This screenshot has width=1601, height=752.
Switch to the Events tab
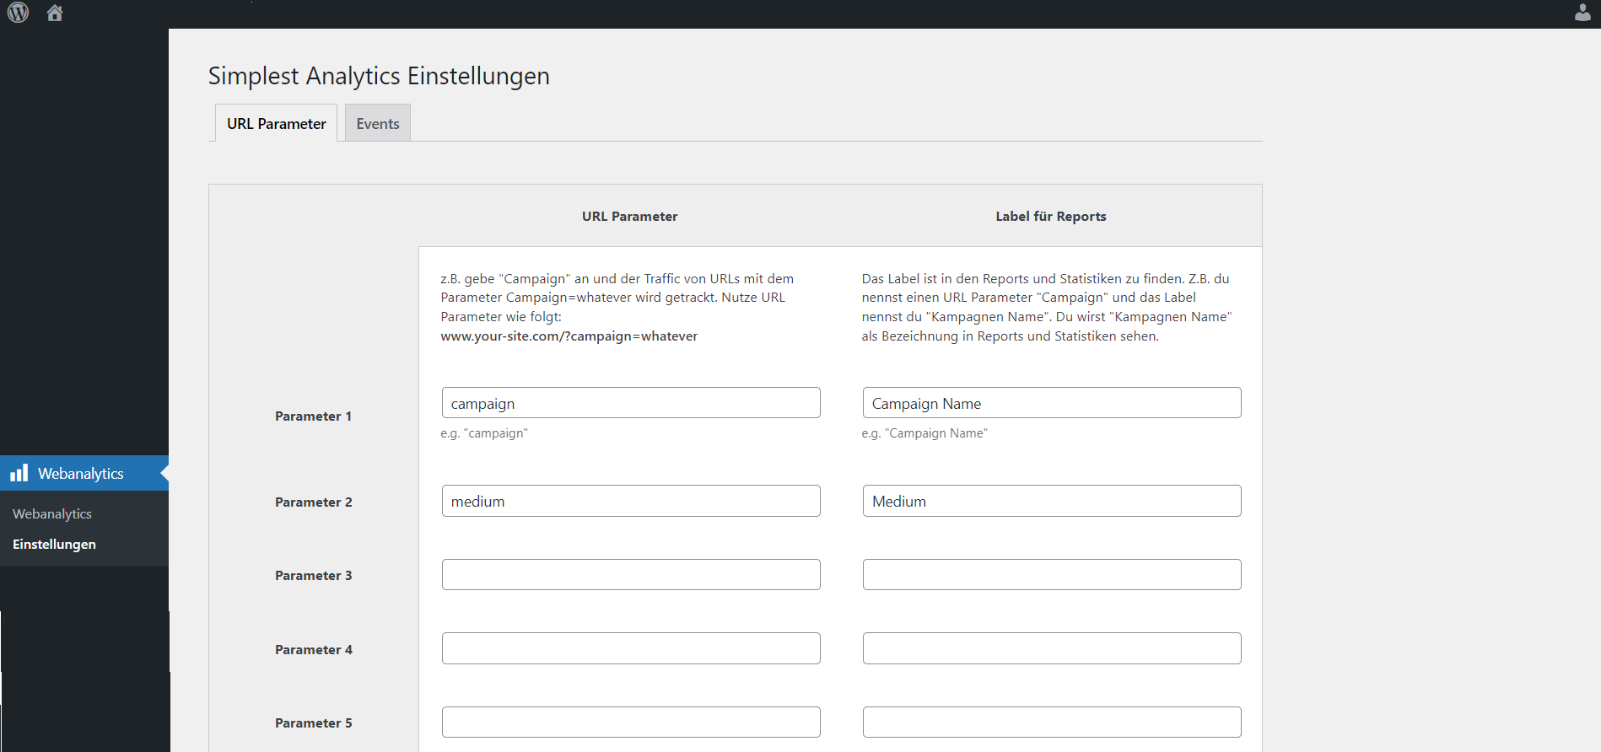378,123
